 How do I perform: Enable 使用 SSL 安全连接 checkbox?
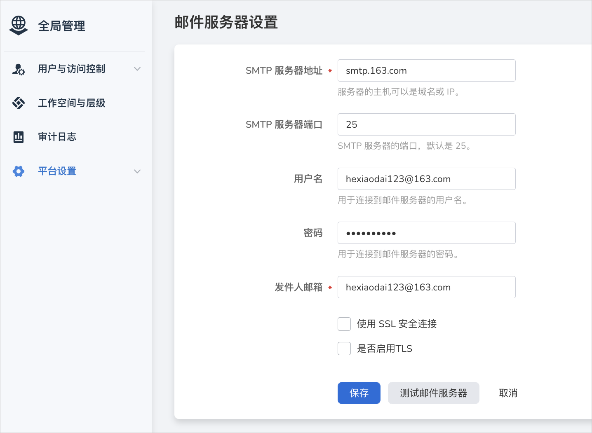[344, 324]
